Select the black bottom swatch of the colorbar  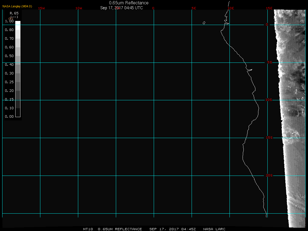tap(18, 113)
